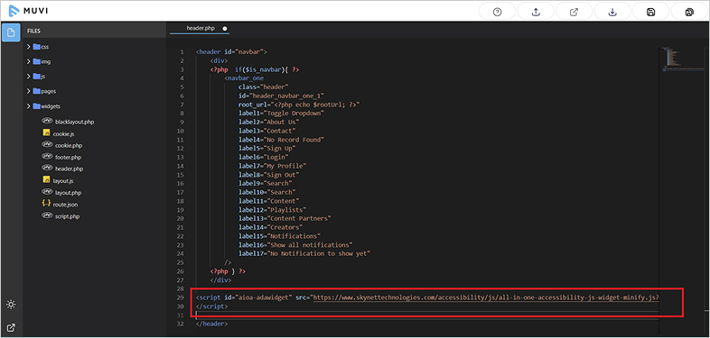
Task: Open cookie.php file
Action: [x=69, y=145]
